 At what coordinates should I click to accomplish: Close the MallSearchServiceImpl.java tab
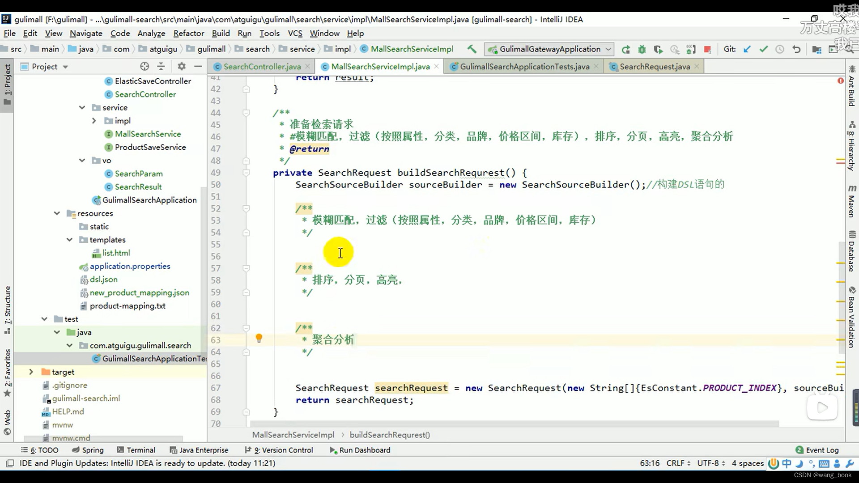coord(437,67)
